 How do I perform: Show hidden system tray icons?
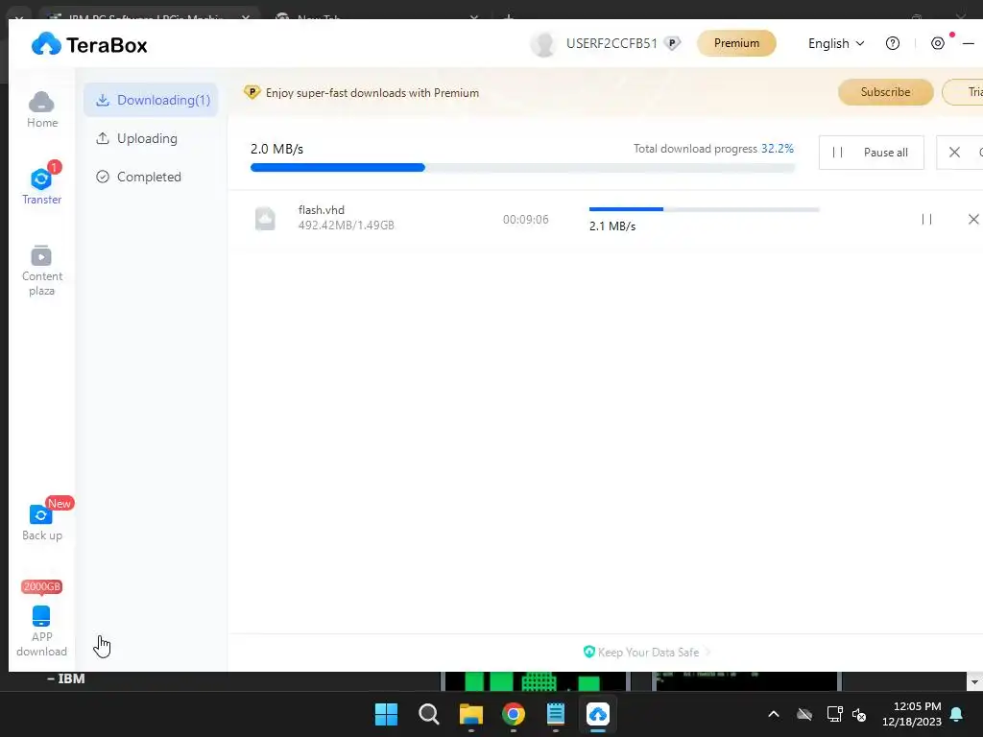774,714
